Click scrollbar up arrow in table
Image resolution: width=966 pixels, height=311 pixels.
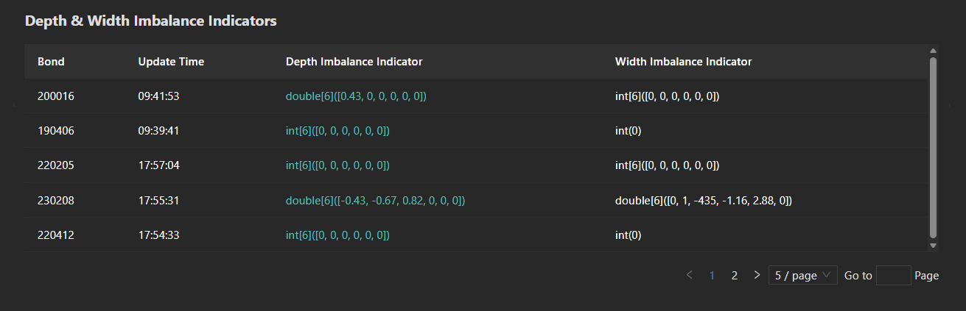point(933,51)
